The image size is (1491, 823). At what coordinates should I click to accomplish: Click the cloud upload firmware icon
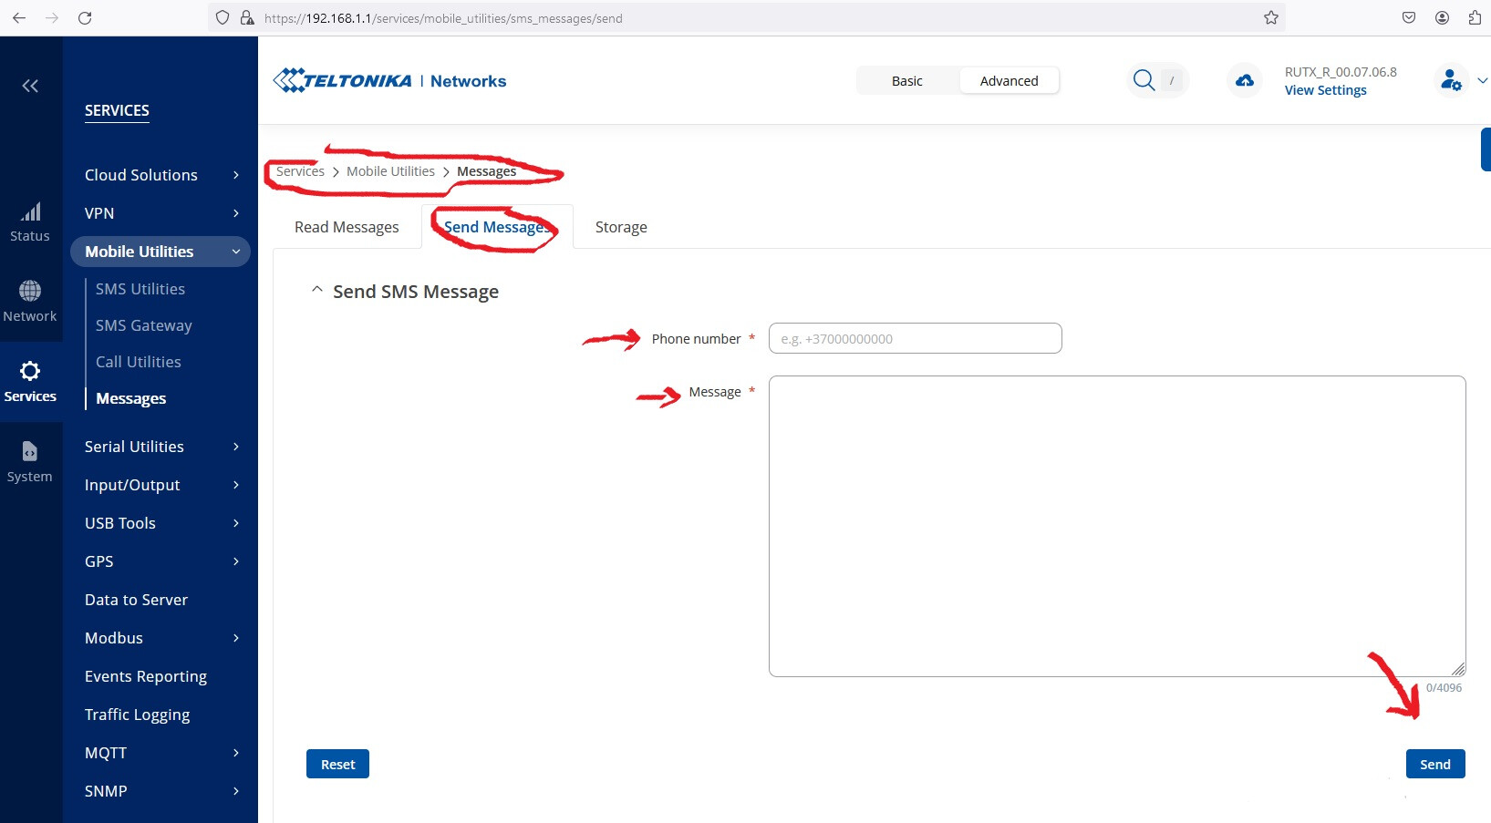[1244, 81]
